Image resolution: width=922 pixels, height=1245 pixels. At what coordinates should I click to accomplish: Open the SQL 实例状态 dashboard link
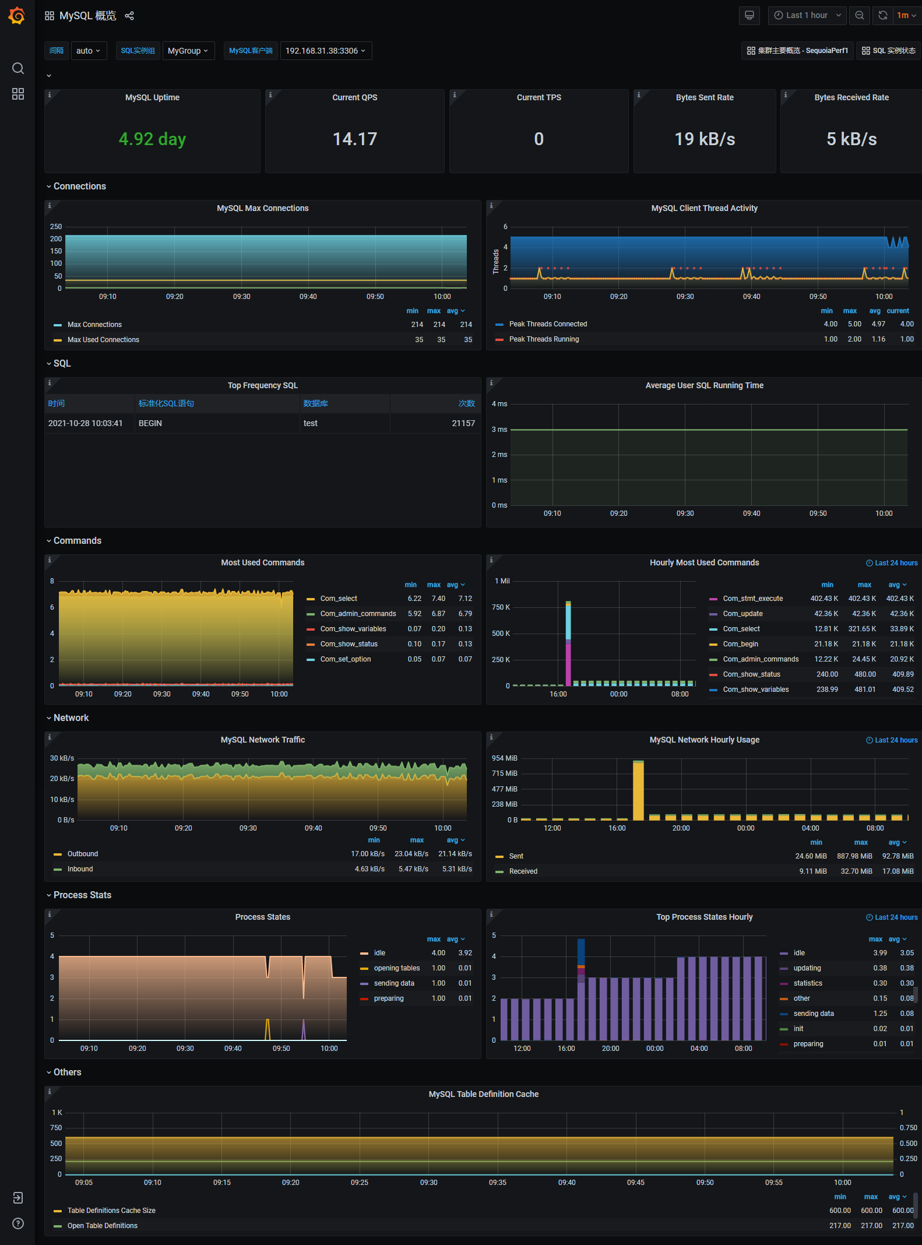[x=888, y=51]
